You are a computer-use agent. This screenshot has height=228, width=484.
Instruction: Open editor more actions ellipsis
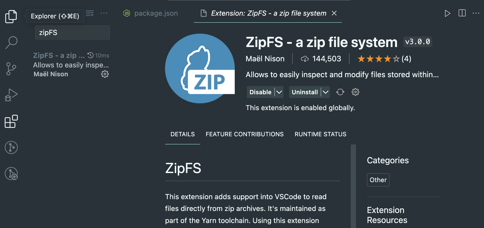(x=476, y=13)
